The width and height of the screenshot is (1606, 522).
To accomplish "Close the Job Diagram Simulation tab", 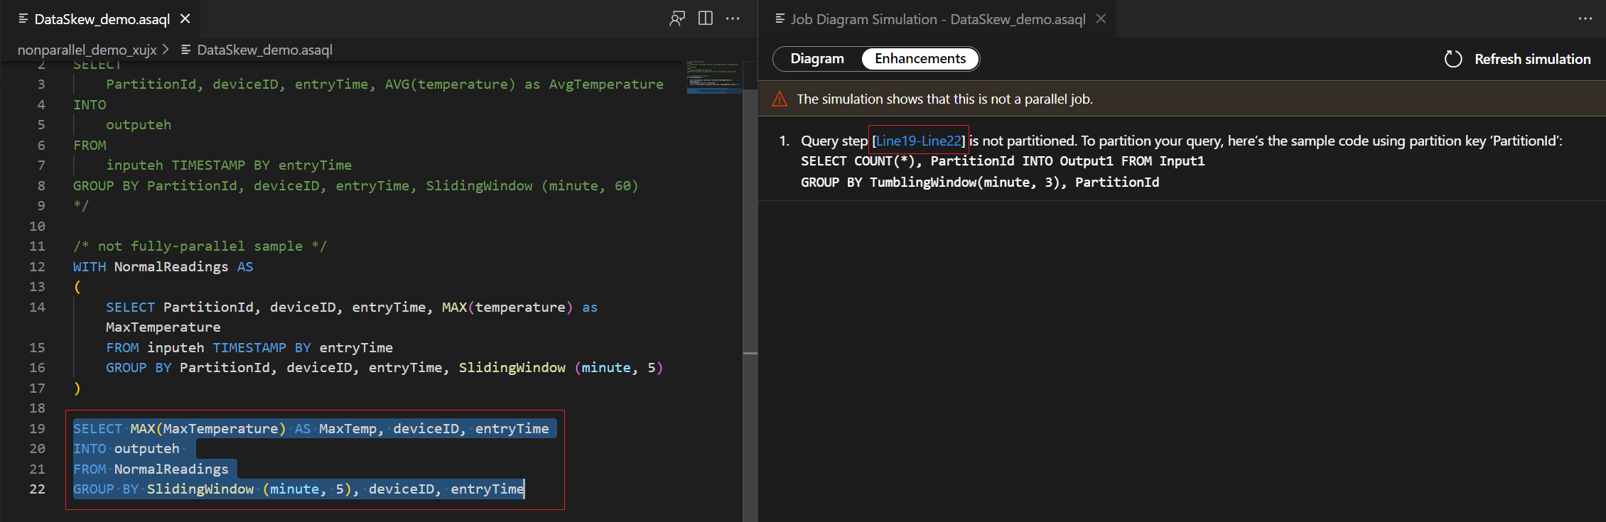I will [x=1101, y=18].
